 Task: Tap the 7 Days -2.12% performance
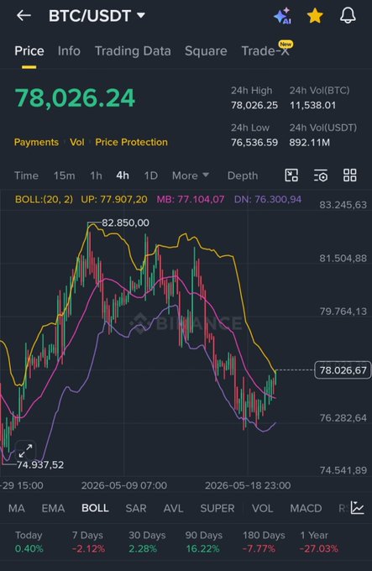click(88, 542)
